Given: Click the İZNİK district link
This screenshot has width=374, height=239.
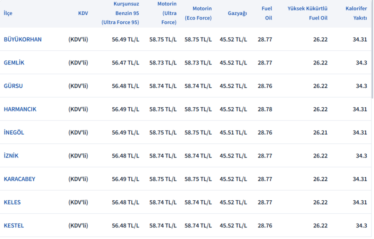Looking at the screenshot, I should tap(11, 156).
